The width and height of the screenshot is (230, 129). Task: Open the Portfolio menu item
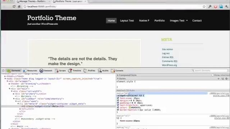coord(160,21)
